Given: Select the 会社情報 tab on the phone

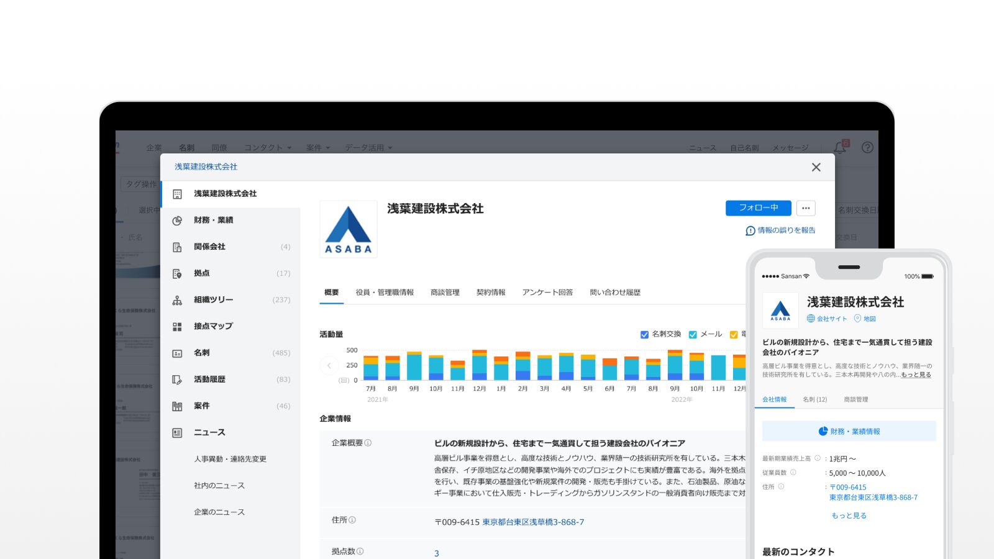Looking at the screenshot, I should click(775, 399).
